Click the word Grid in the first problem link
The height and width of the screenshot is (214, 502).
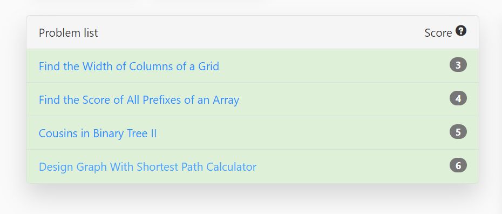point(209,66)
